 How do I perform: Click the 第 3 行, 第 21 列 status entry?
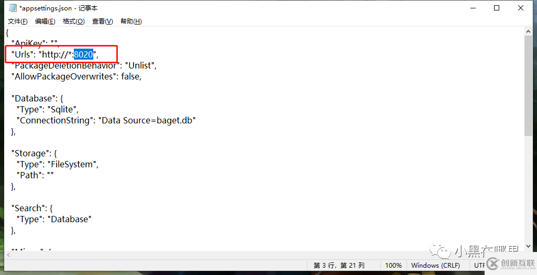coord(339,265)
